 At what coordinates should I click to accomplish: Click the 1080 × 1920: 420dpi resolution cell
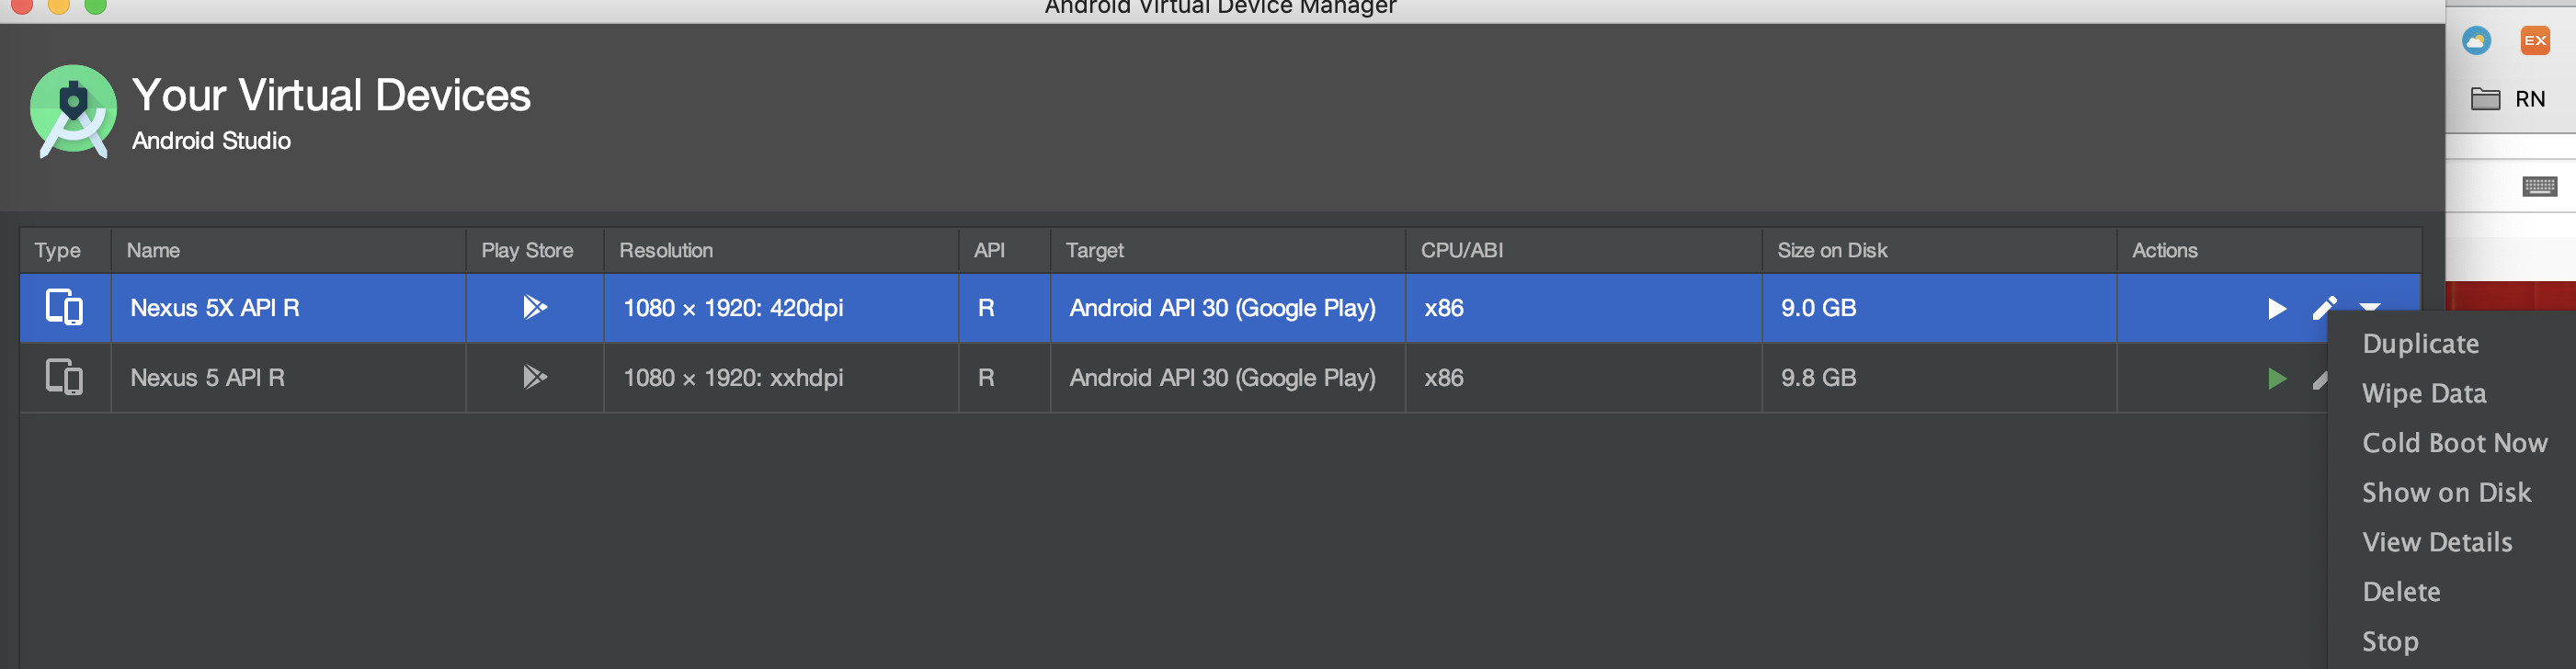[781, 308]
